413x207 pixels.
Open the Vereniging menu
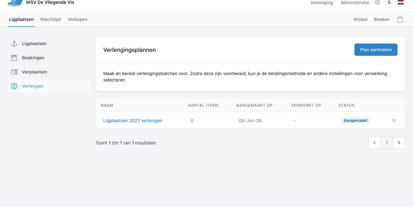pyautogui.click(x=322, y=3)
